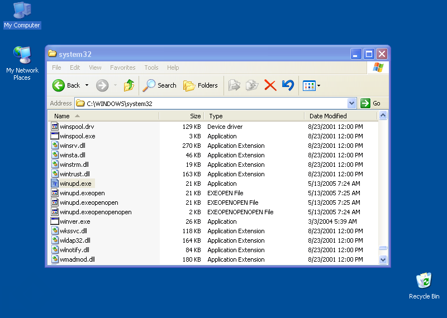
Task: Open the Help menu
Action: (173, 68)
